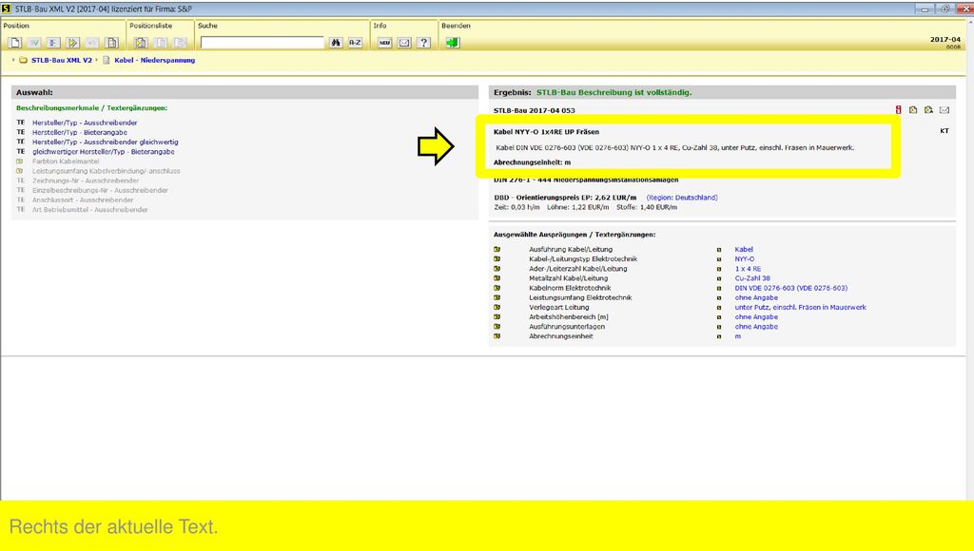Click 'unter Putz, einschl. Fräsen in Mauerwerk' link
Viewport: 974px width, 551px height.
pos(800,307)
